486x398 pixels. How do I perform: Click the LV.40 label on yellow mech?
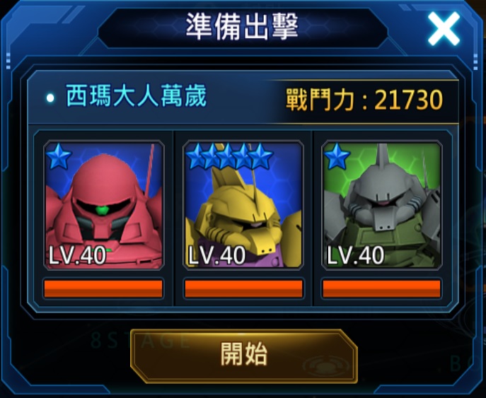coord(216,255)
